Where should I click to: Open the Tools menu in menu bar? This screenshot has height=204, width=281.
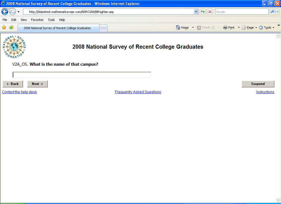tap(51, 20)
